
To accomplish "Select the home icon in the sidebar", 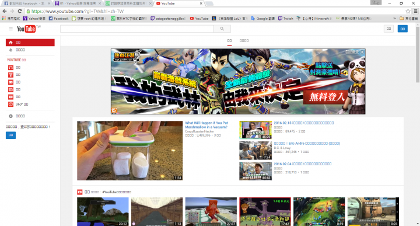I will click(10, 43).
